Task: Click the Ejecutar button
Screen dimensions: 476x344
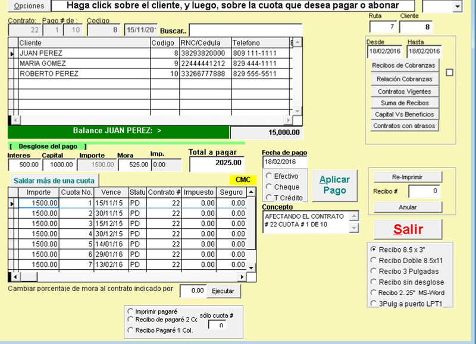Action: [x=224, y=291]
